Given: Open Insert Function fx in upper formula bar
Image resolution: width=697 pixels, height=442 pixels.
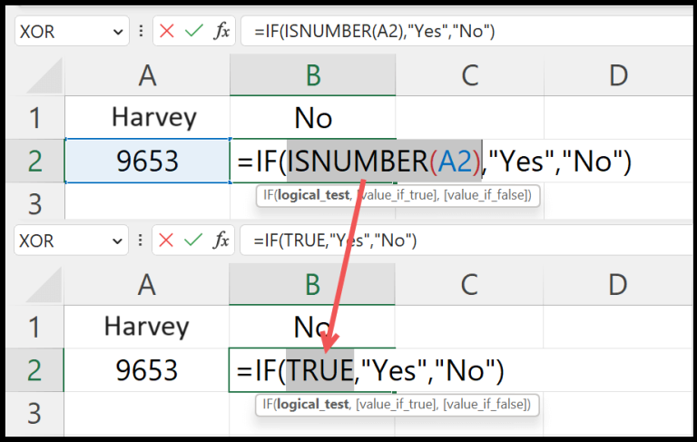Looking at the screenshot, I should click(221, 31).
